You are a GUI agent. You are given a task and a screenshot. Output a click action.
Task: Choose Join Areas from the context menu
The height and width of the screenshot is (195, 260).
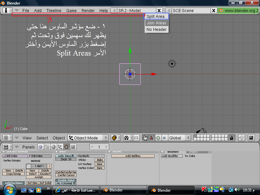click(x=157, y=23)
